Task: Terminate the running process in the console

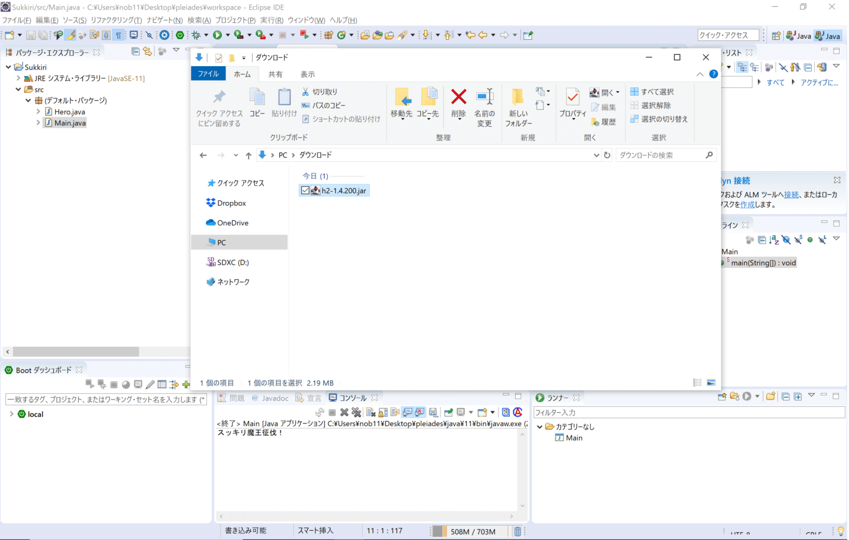Action: [332, 412]
